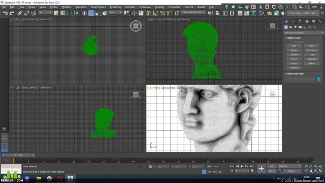
Task: Click the Sphere primitive button
Action: point(294,50)
